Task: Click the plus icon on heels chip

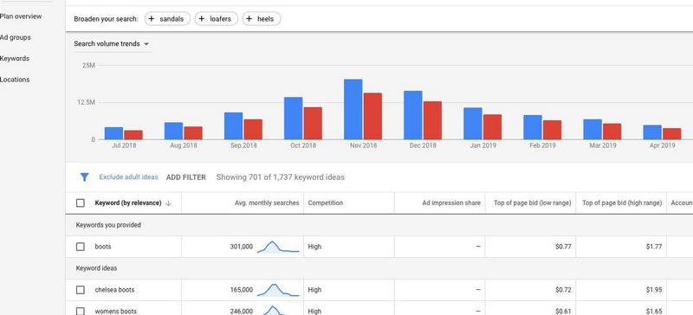Action: (249, 19)
